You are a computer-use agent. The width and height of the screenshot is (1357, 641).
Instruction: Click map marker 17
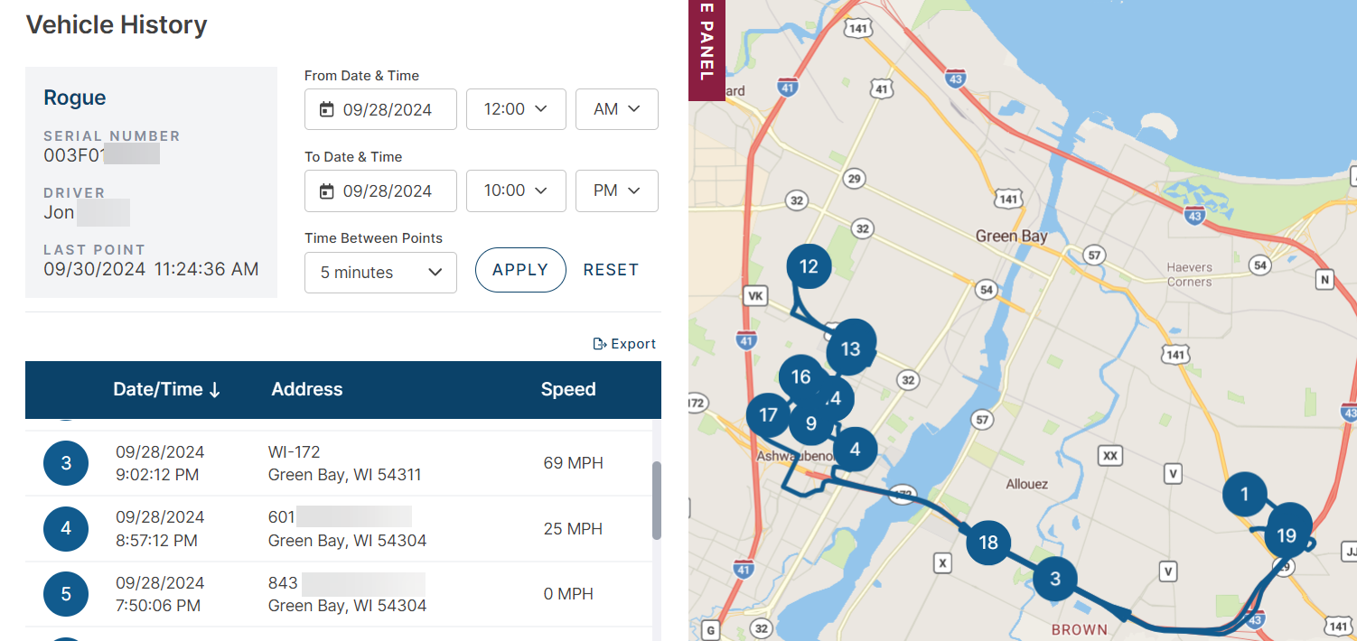tap(769, 415)
